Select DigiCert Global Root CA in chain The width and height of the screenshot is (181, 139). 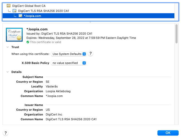(x=88, y=6)
